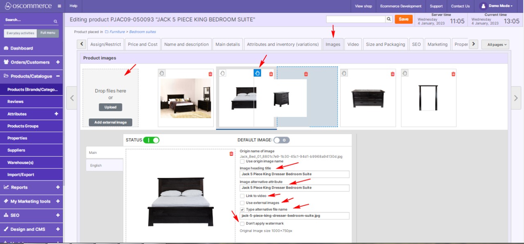Image resolution: width=524 pixels, height=244 pixels.
Task: Toggle the DEFAULT IMAGE switch
Action: click(x=282, y=140)
